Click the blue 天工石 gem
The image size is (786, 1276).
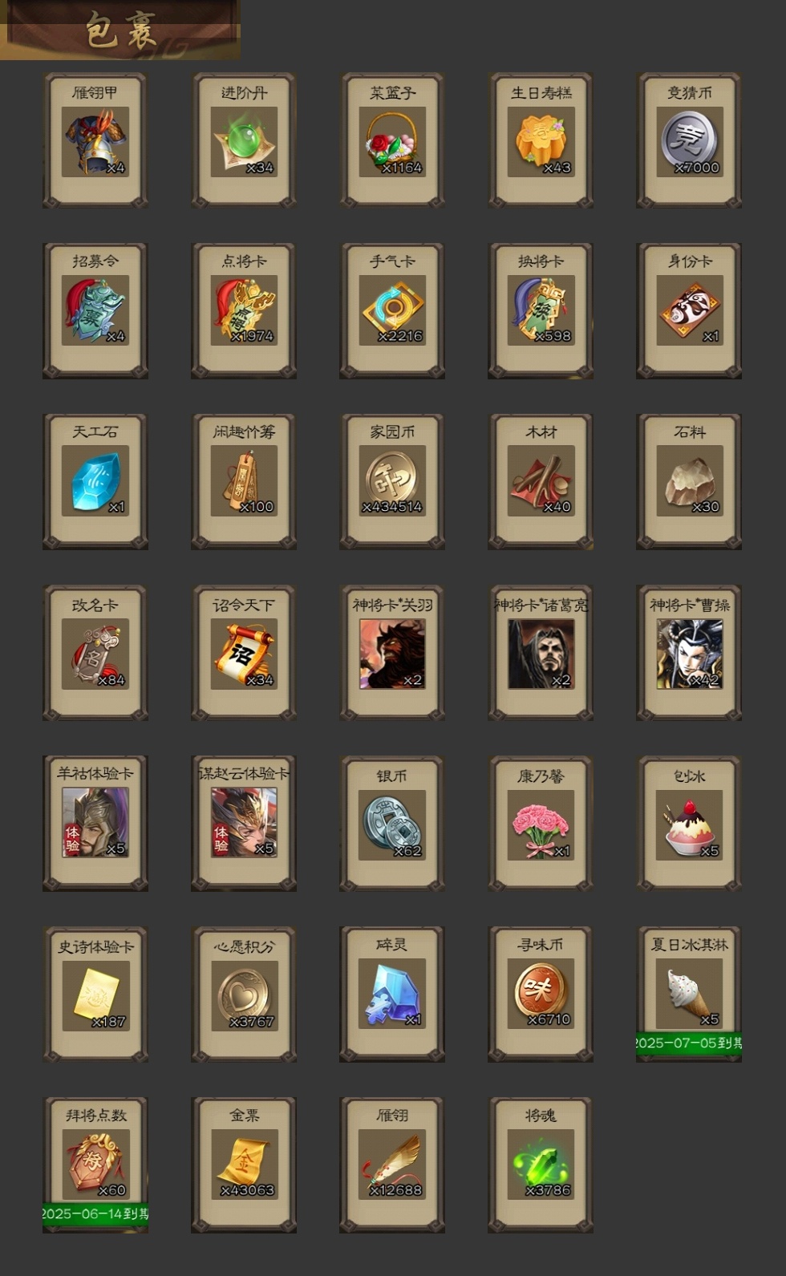coord(95,482)
